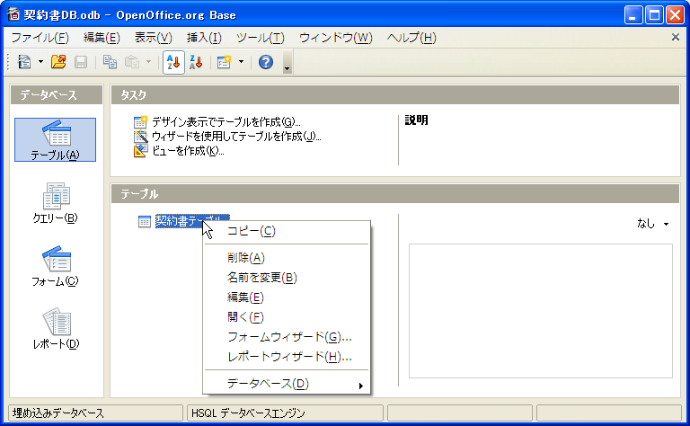Select レポート(D) in the database pane

(x=55, y=329)
